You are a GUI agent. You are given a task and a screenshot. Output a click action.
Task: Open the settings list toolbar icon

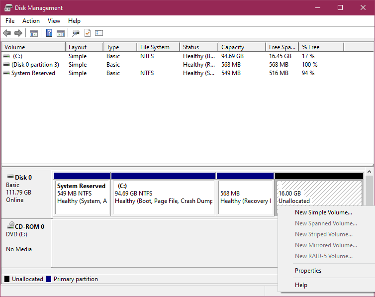99,33
